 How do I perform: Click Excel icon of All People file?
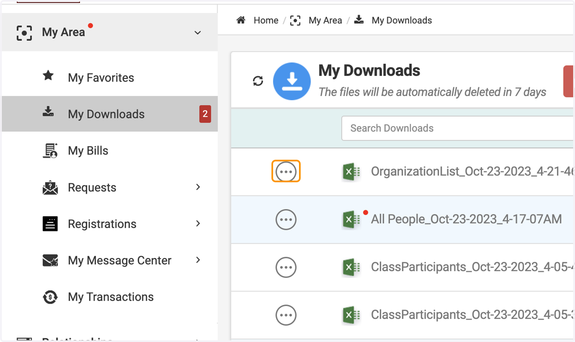[351, 220]
